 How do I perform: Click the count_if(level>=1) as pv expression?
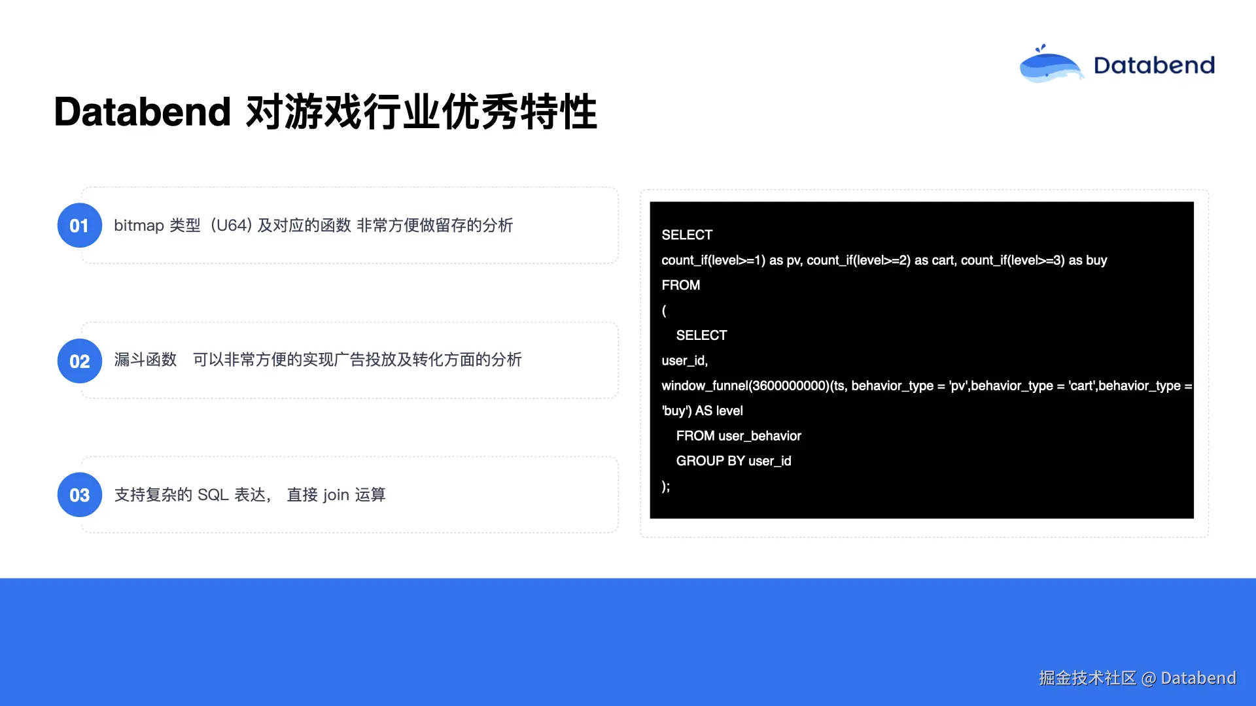731,260
